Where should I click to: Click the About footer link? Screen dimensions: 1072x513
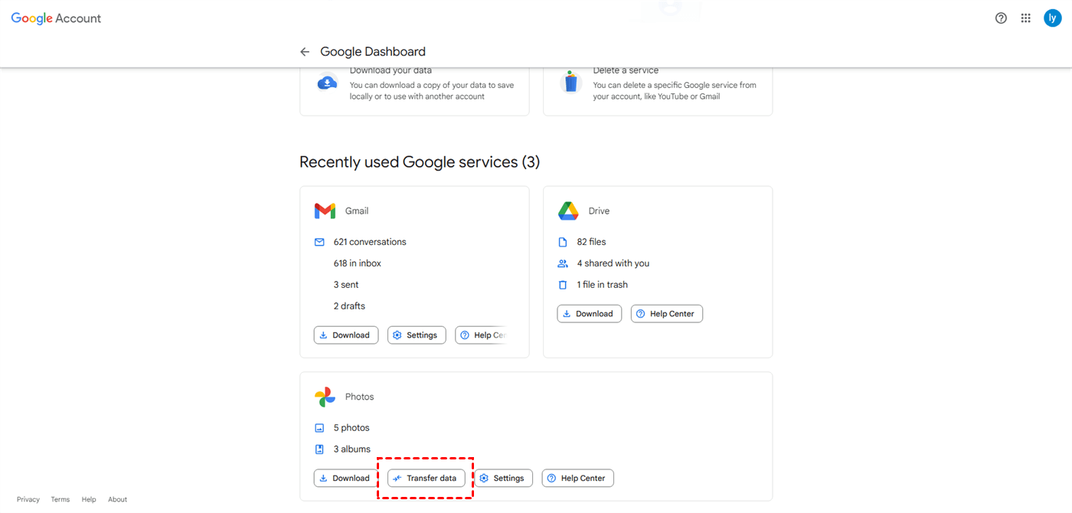[117, 500]
